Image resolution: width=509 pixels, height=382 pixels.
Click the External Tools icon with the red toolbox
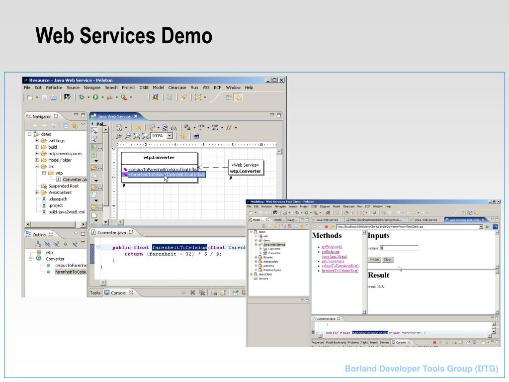coord(124,97)
